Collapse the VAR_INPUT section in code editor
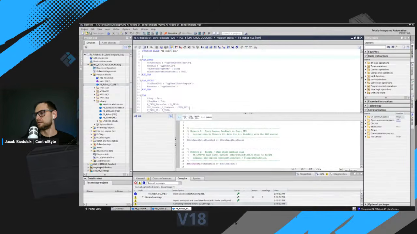Screen dimensions: 417x234 [141, 60]
